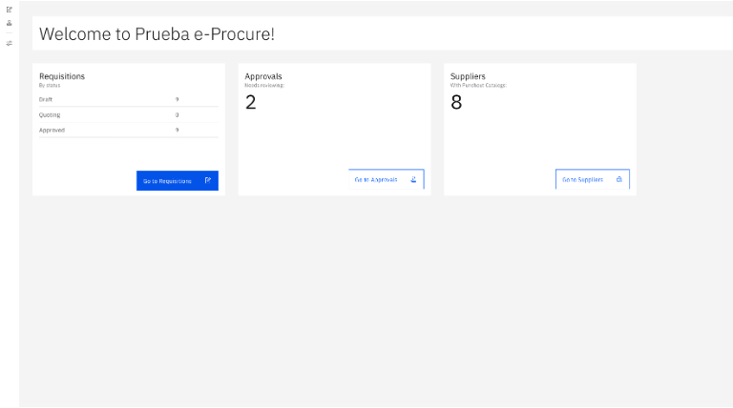Select the Draft status row label
This screenshot has height=408, width=733.
tap(46, 99)
